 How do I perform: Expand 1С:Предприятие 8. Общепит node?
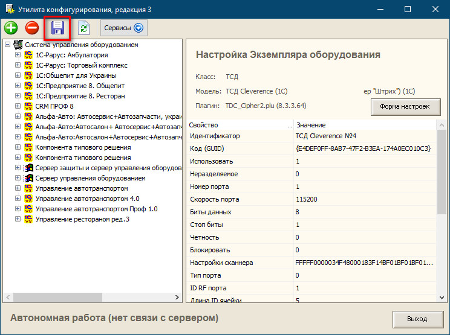click(x=18, y=86)
